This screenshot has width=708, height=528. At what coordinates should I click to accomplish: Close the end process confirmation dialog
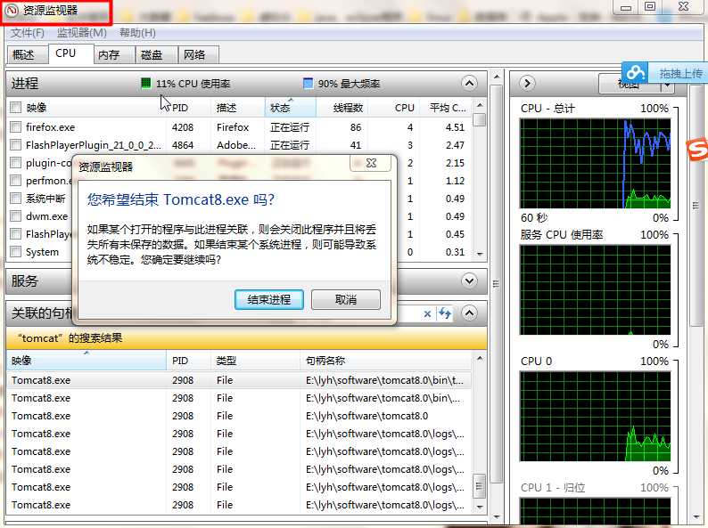click(x=371, y=163)
